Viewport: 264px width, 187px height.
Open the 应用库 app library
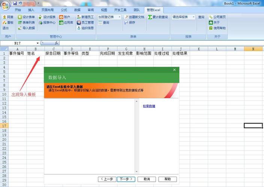pyautogui.click(x=66, y=22)
